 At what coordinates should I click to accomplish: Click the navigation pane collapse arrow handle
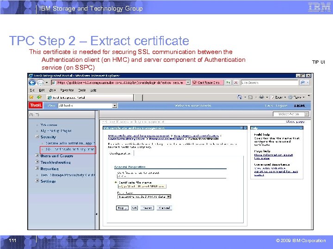click(x=96, y=214)
